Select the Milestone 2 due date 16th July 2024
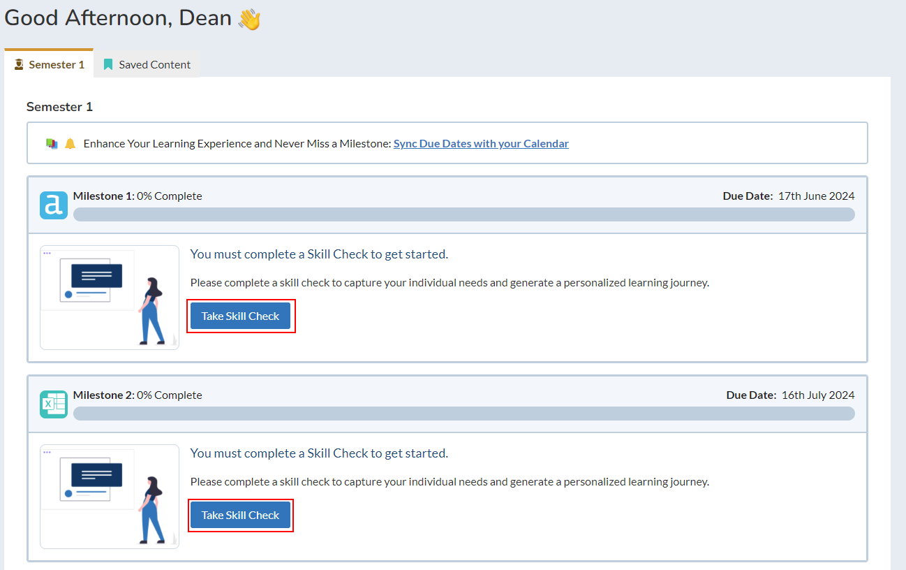The width and height of the screenshot is (906, 570). [817, 395]
